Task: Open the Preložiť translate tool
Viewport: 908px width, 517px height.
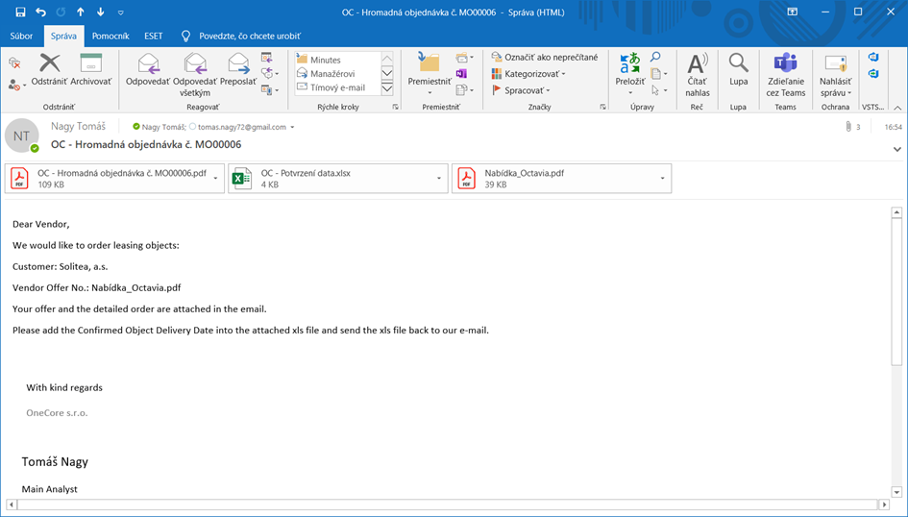Action: (x=630, y=72)
